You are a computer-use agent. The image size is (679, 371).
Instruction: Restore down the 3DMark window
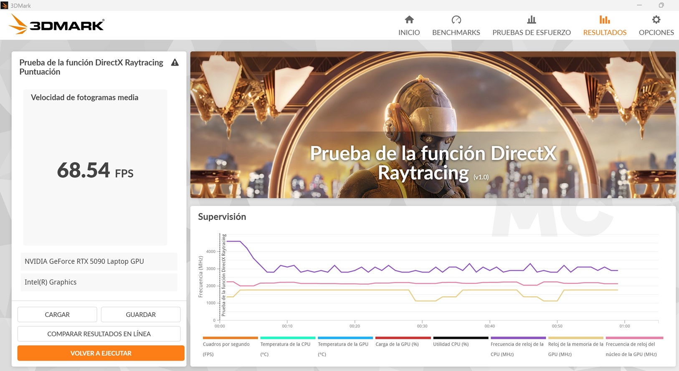click(661, 5)
